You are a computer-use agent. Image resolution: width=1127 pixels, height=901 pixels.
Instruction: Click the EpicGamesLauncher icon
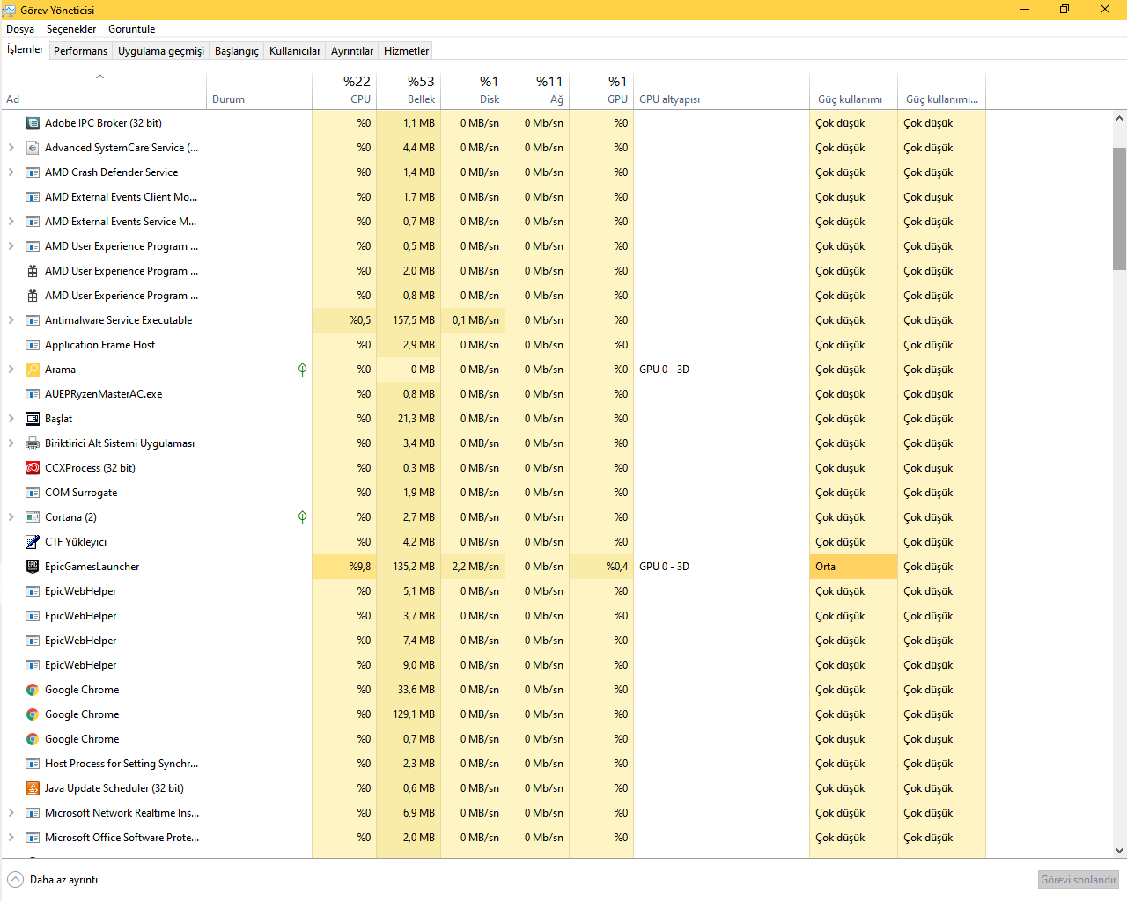point(33,567)
